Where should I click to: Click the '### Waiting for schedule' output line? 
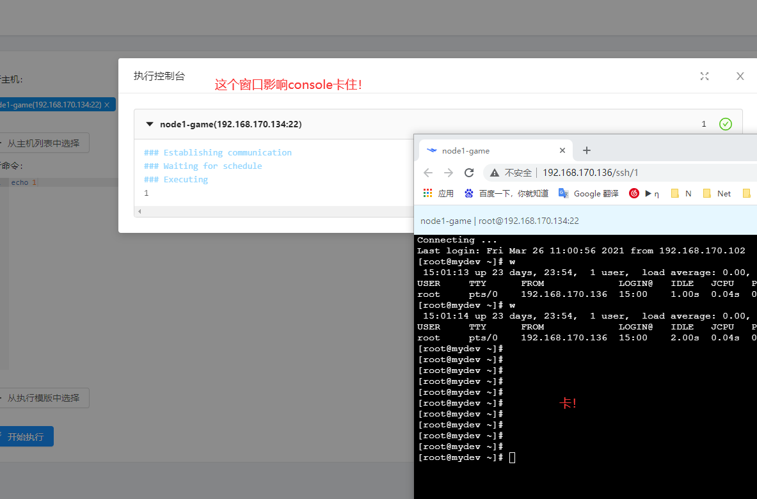click(x=203, y=166)
